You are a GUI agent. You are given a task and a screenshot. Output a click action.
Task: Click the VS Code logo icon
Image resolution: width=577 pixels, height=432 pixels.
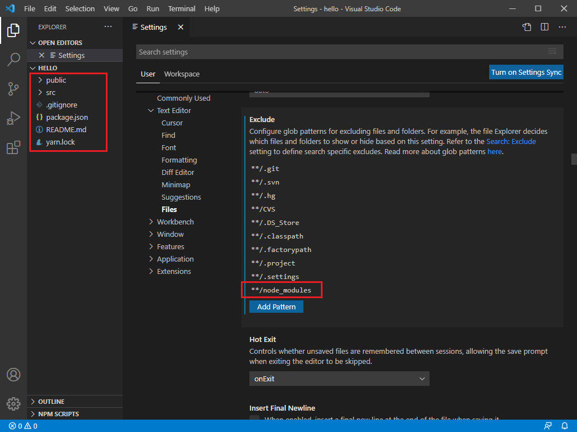click(10, 8)
